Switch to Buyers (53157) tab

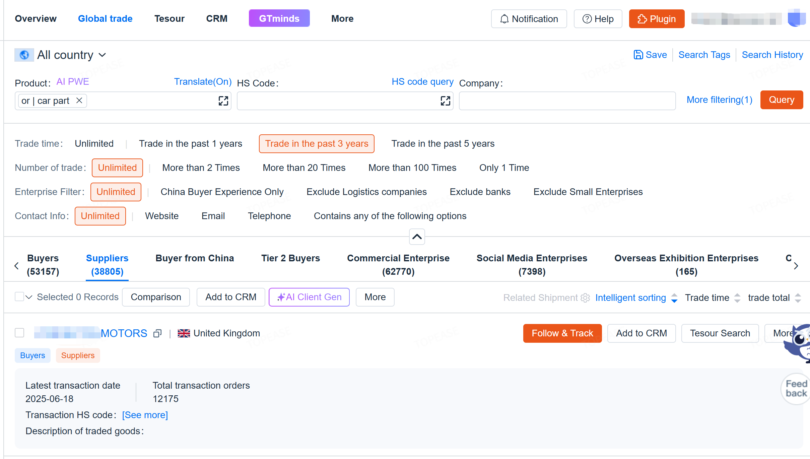click(43, 265)
